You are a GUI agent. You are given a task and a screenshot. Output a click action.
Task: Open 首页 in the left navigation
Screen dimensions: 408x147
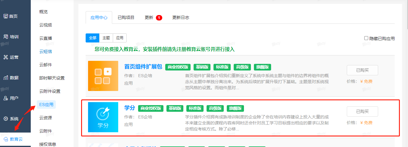tap(11, 16)
